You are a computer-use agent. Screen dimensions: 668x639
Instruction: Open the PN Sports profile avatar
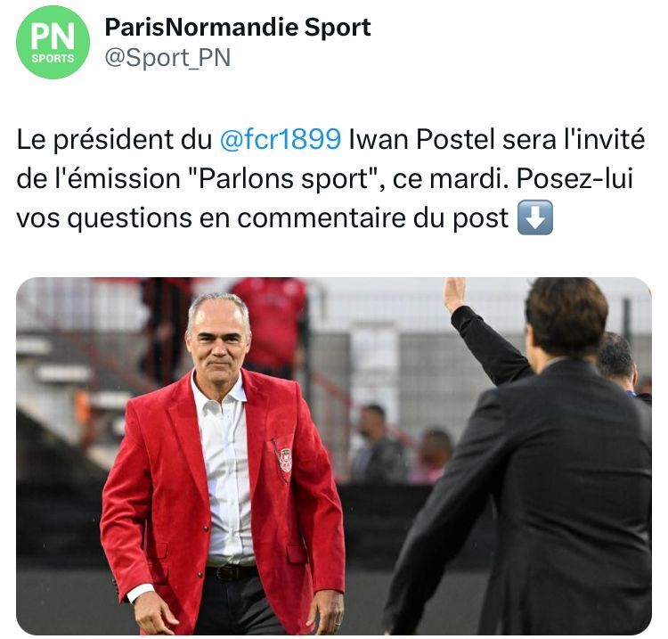pos(53,42)
